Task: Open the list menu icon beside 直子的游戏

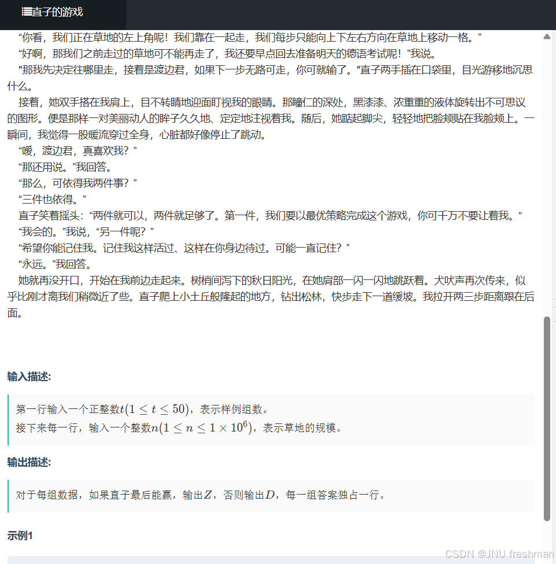Action: [27, 12]
